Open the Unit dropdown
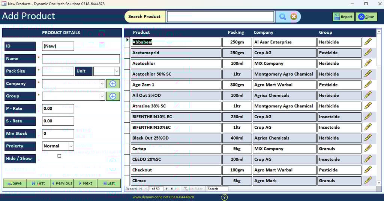Viewport: 384px width, 201px height. [117, 71]
